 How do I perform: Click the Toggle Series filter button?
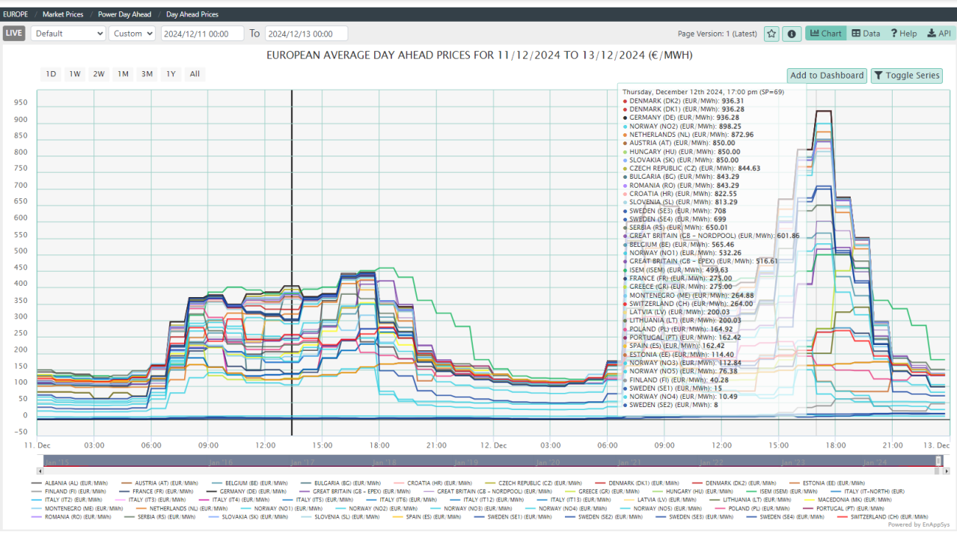tap(907, 76)
